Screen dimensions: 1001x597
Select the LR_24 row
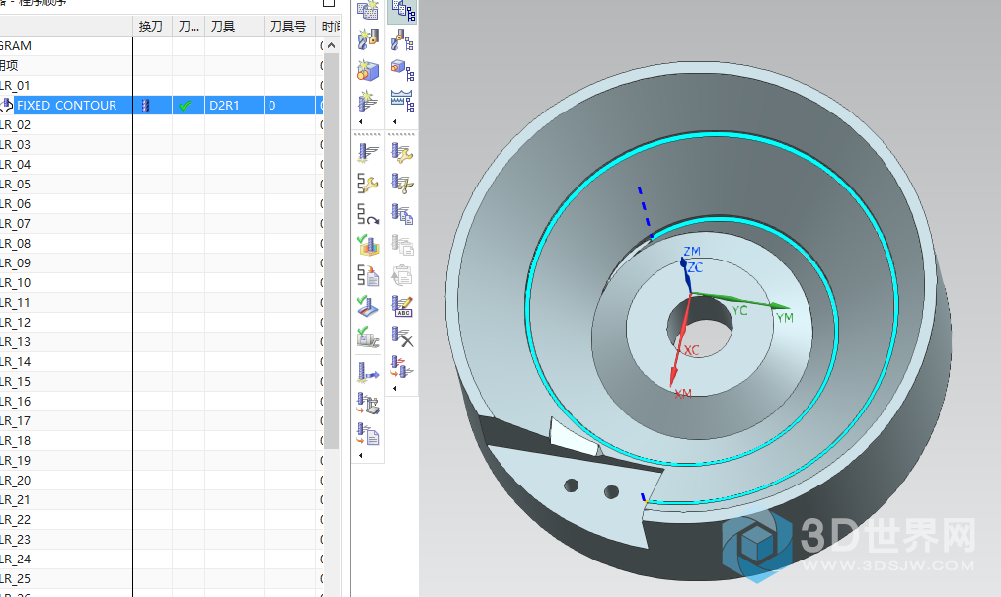(x=161, y=560)
